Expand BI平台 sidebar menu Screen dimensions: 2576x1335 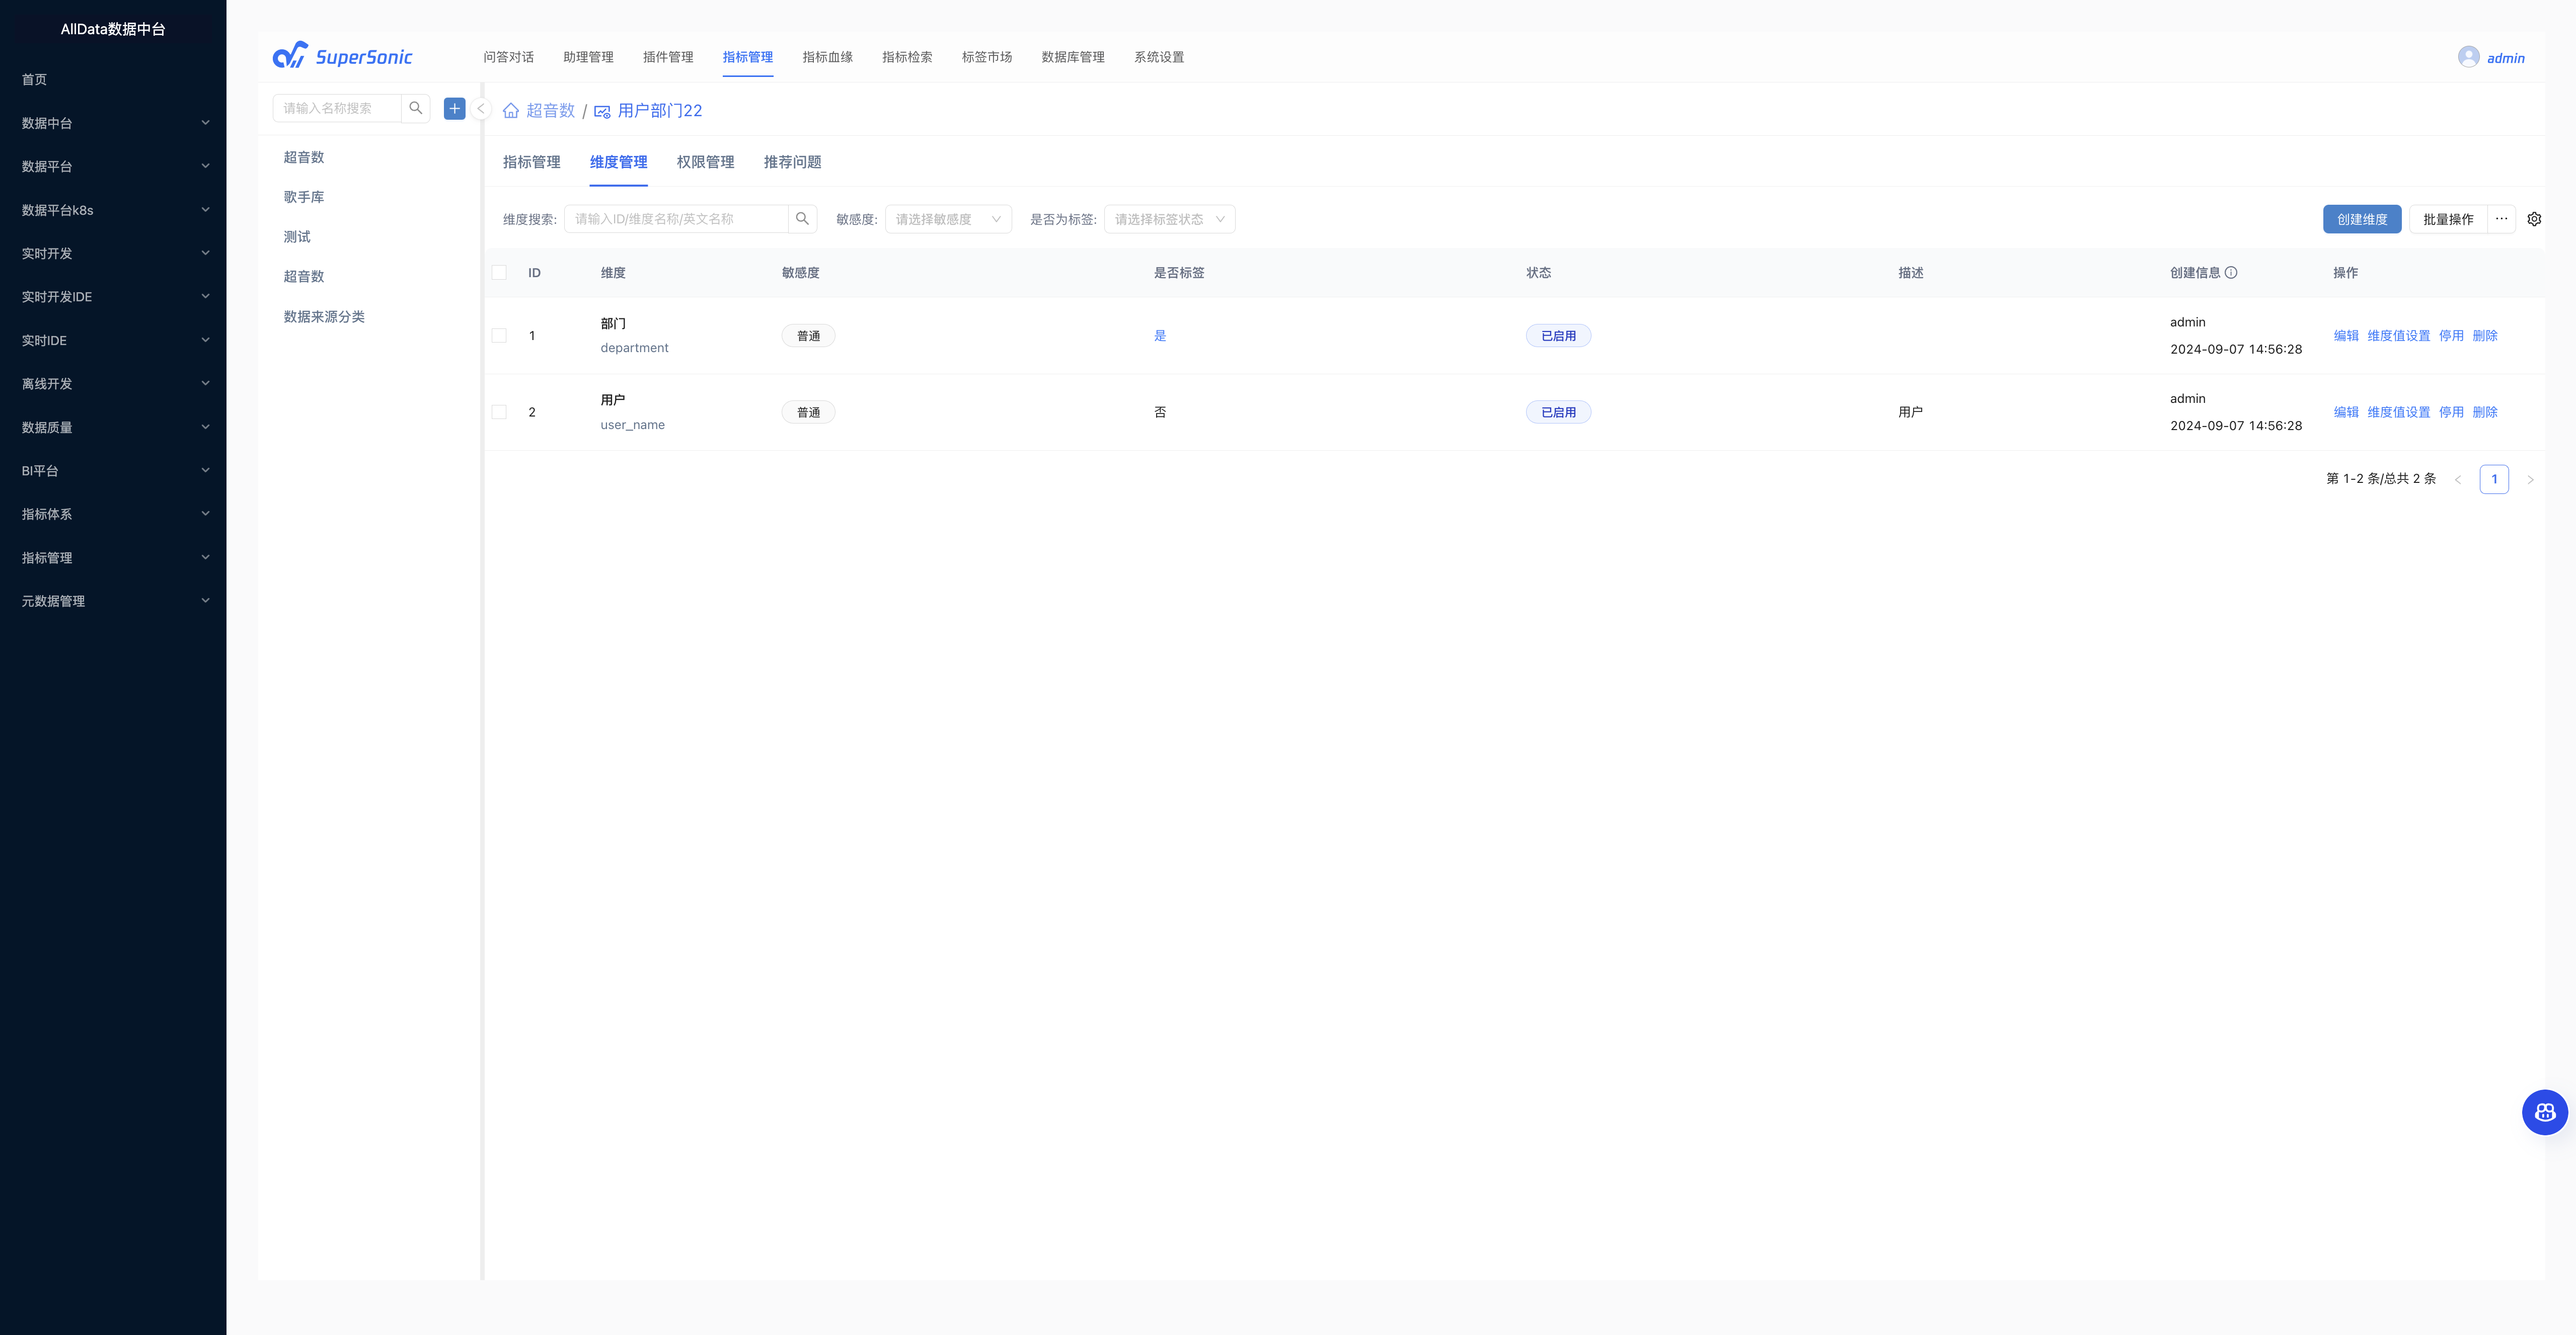pyautogui.click(x=113, y=471)
